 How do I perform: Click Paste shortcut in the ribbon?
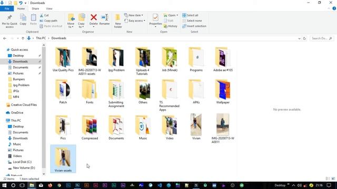pos(51,26)
